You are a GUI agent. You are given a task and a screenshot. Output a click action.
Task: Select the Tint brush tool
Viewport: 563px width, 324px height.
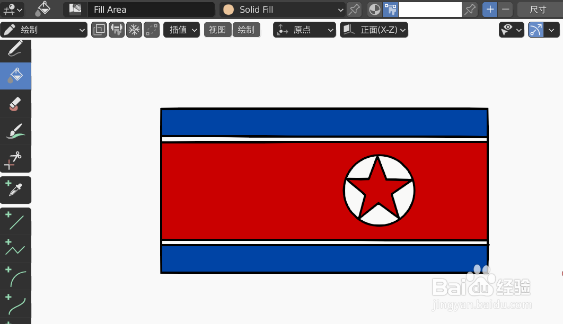(15, 131)
